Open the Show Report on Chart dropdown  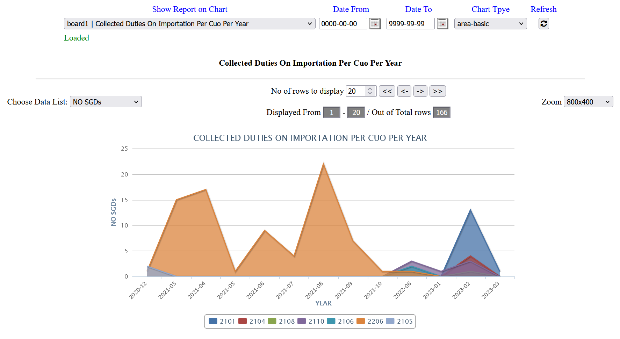(x=189, y=24)
